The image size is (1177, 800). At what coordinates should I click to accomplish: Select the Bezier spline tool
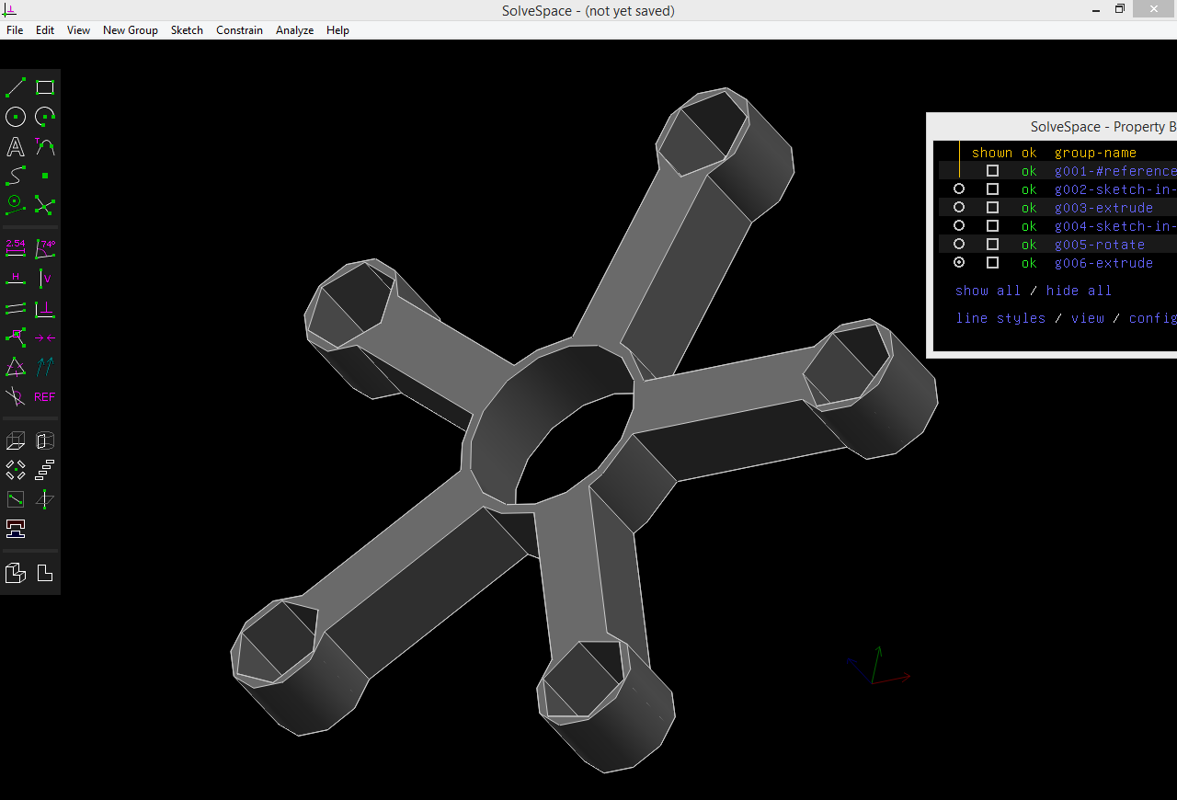coord(16,175)
